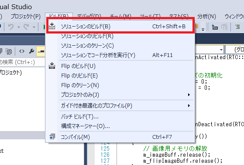Select Flip のビルド(U)
Image resolution: width=244 pixels, height=165 pixels.
pyautogui.click(x=120, y=66)
